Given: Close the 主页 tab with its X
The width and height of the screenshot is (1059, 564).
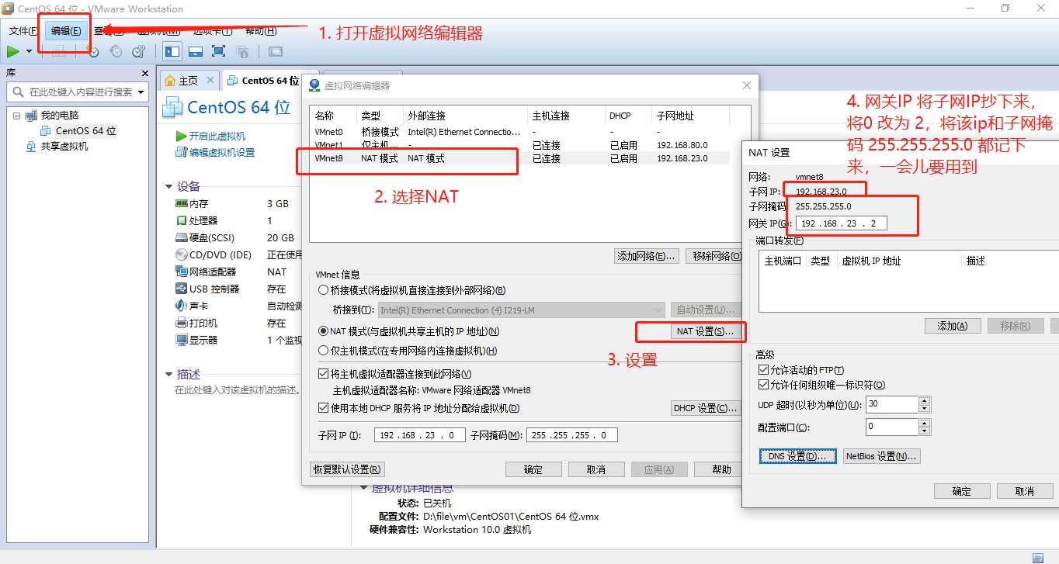Looking at the screenshot, I should click(210, 81).
